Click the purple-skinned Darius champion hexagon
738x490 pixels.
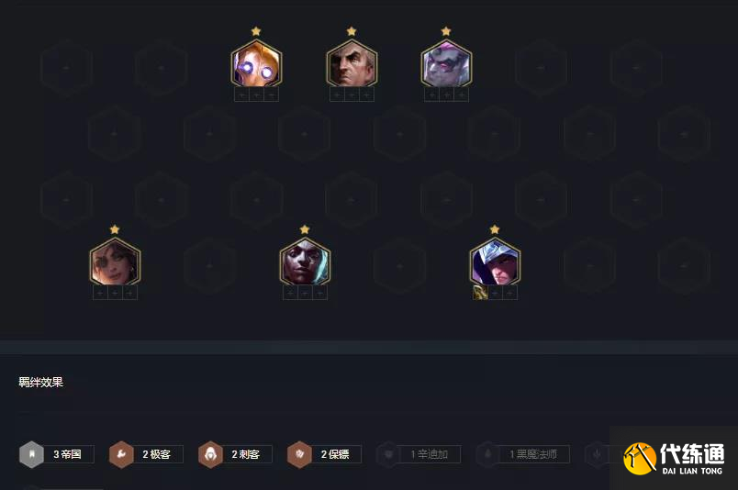[446, 63]
